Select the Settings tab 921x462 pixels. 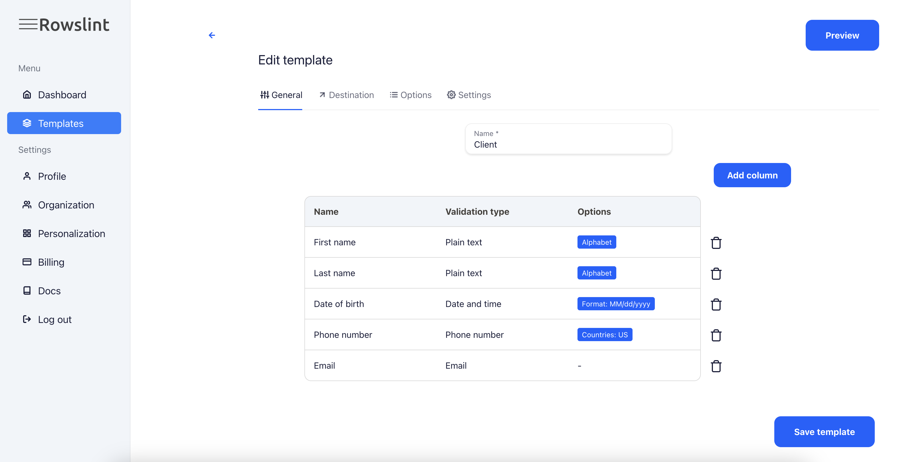click(469, 95)
